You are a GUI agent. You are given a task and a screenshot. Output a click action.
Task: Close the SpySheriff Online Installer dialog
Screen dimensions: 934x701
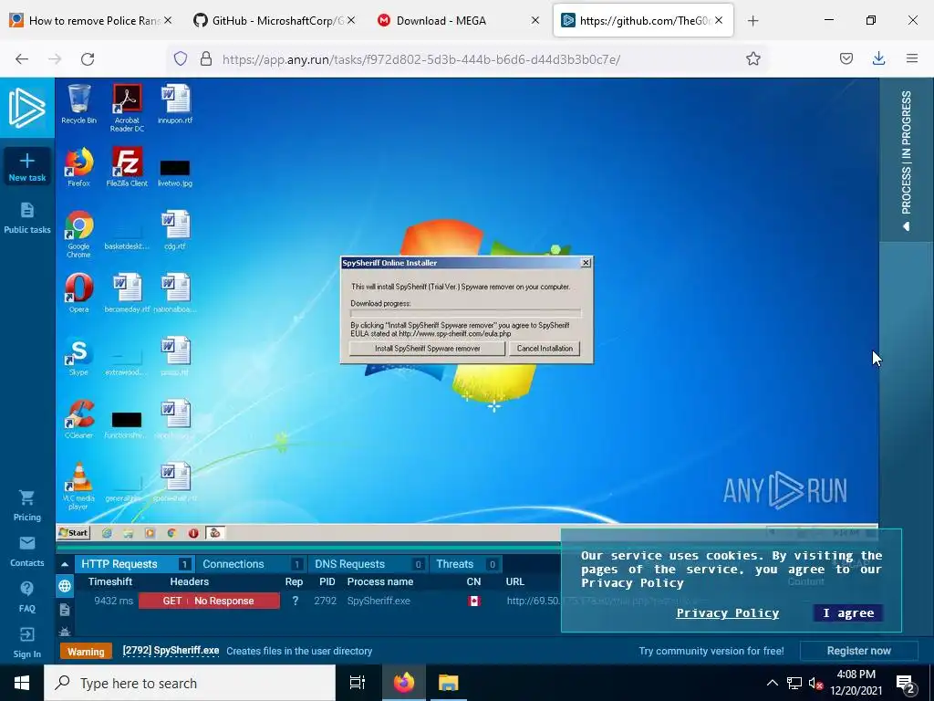[586, 263]
